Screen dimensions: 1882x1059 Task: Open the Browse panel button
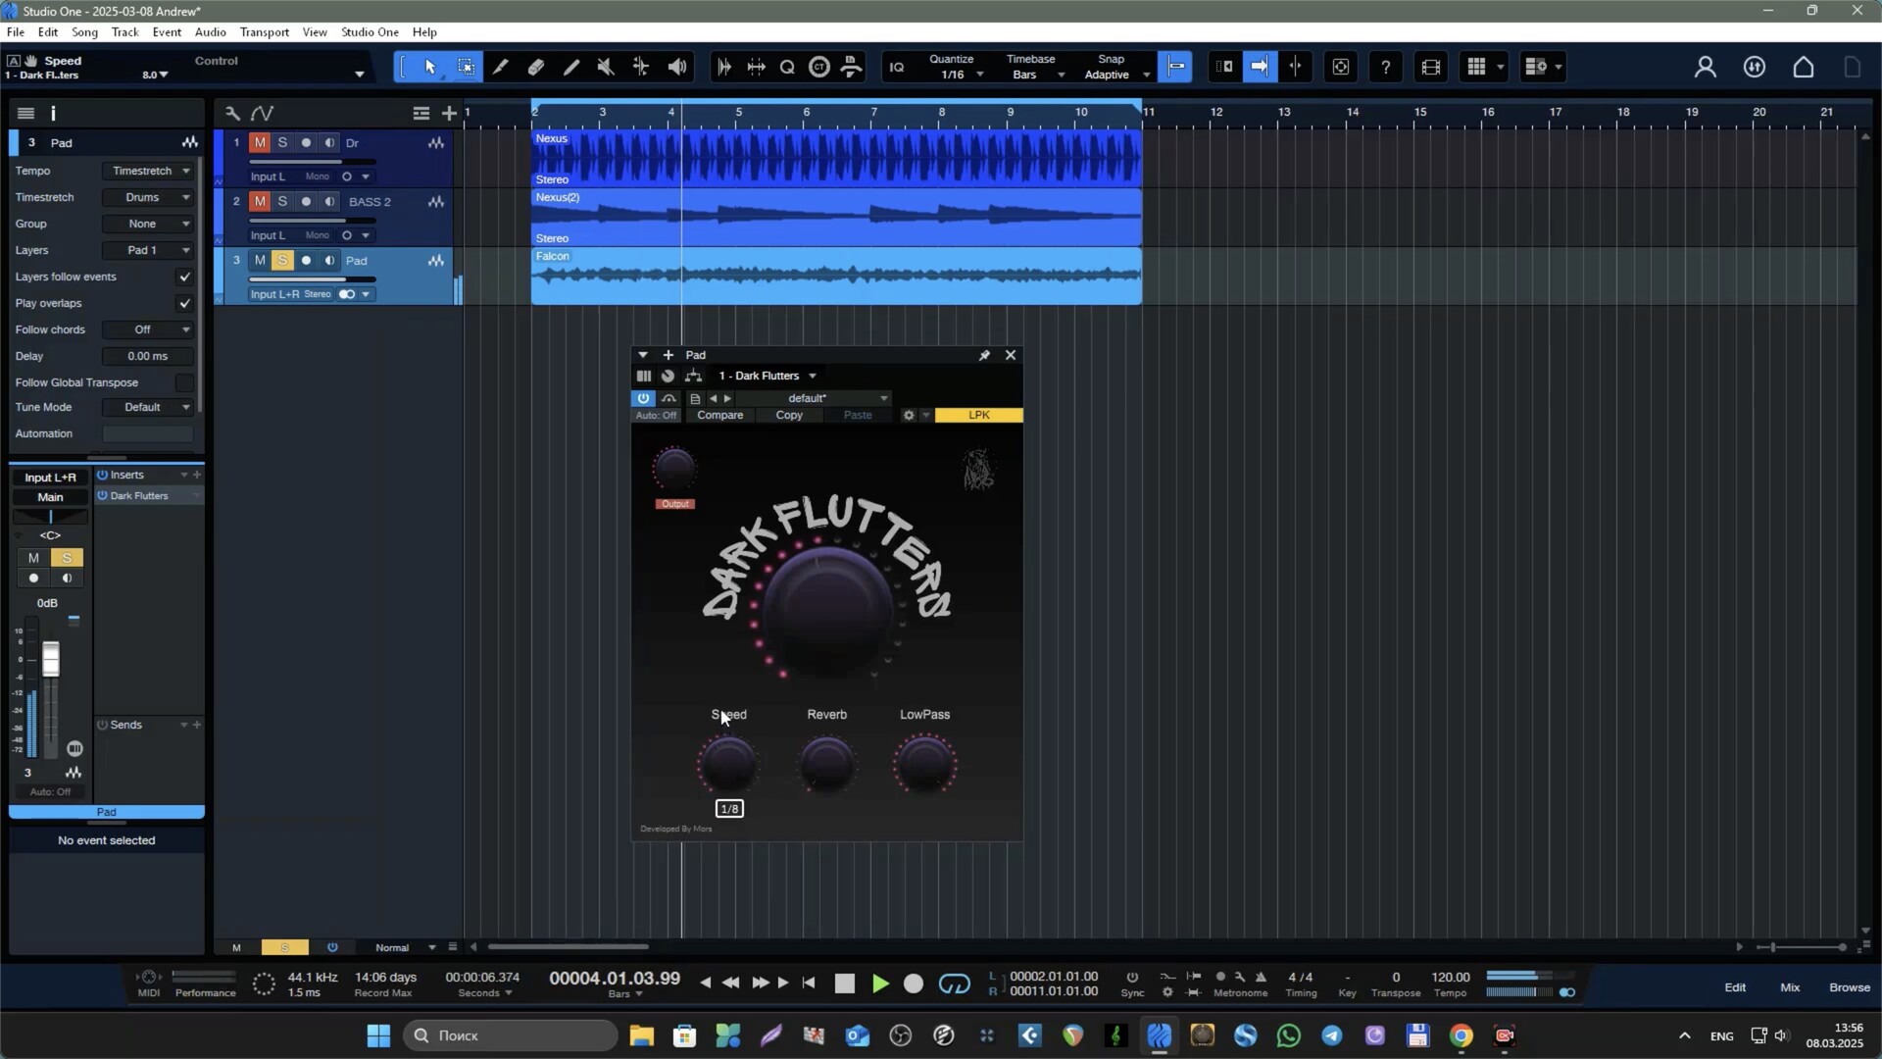pos(1850,987)
